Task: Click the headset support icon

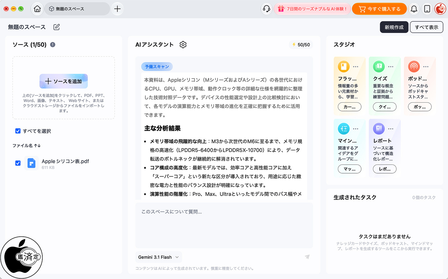Action: pyautogui.click(x=267, y=9)
